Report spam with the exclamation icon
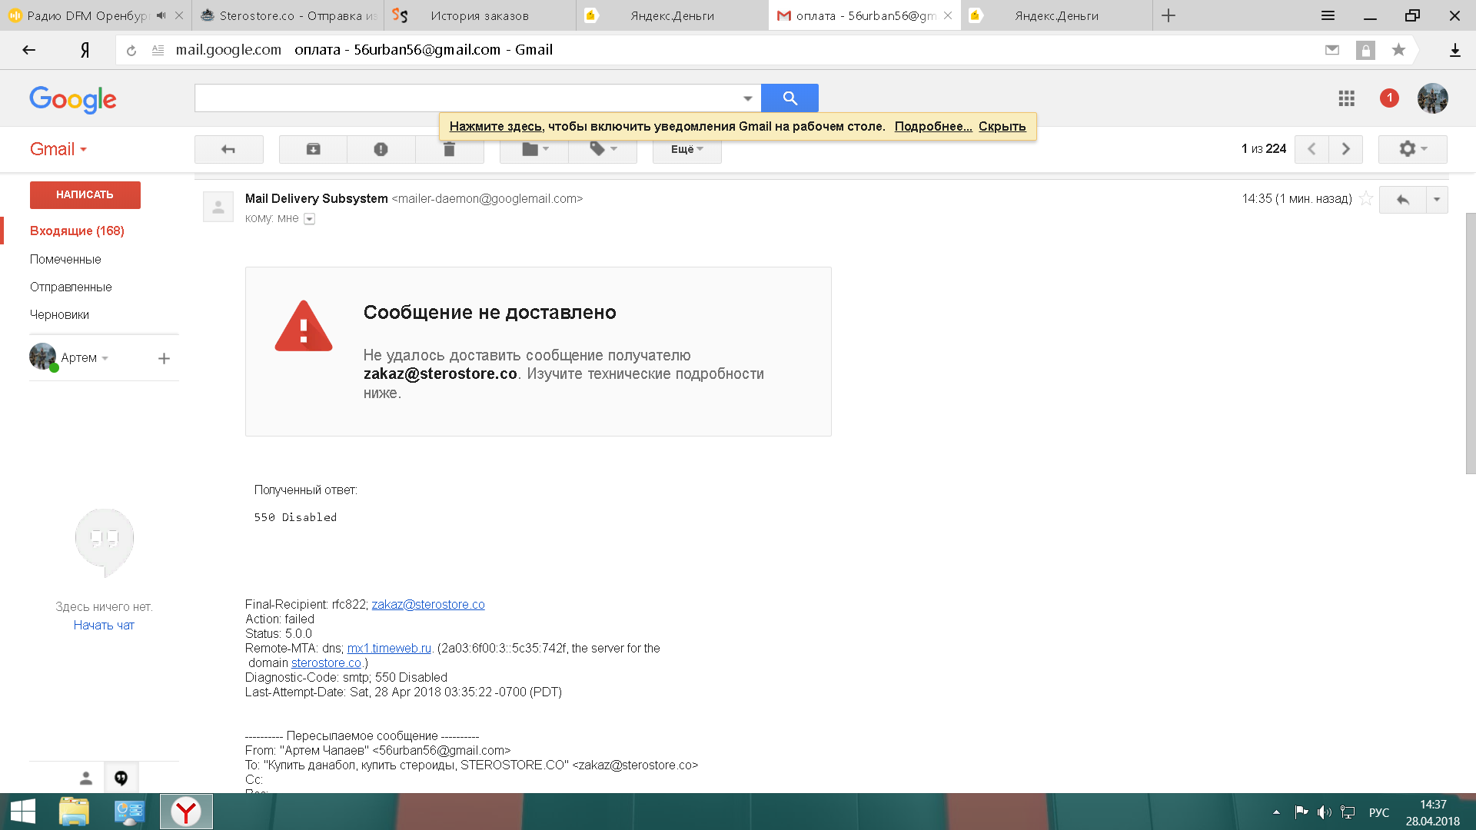 pyautogui.click(x=381, y=149)
